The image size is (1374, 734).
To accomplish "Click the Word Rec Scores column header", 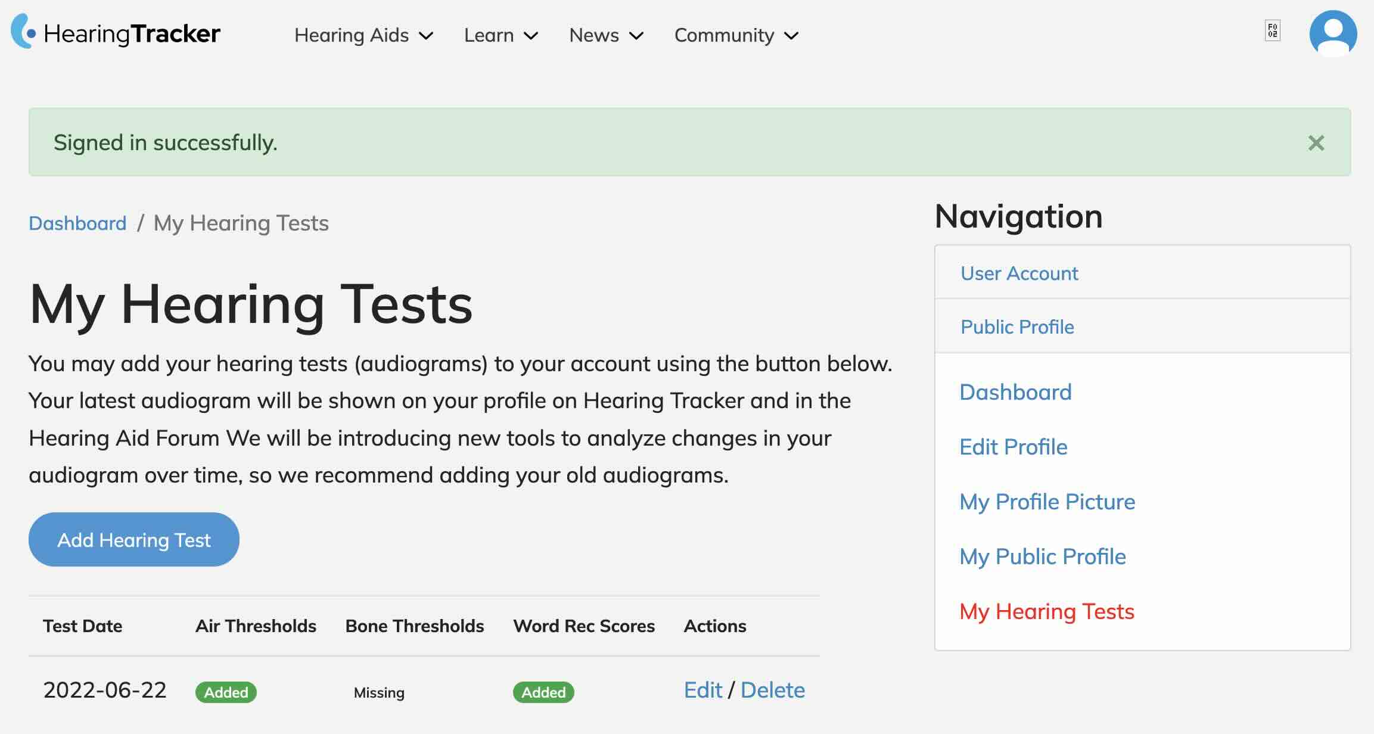I will [584, 626].
